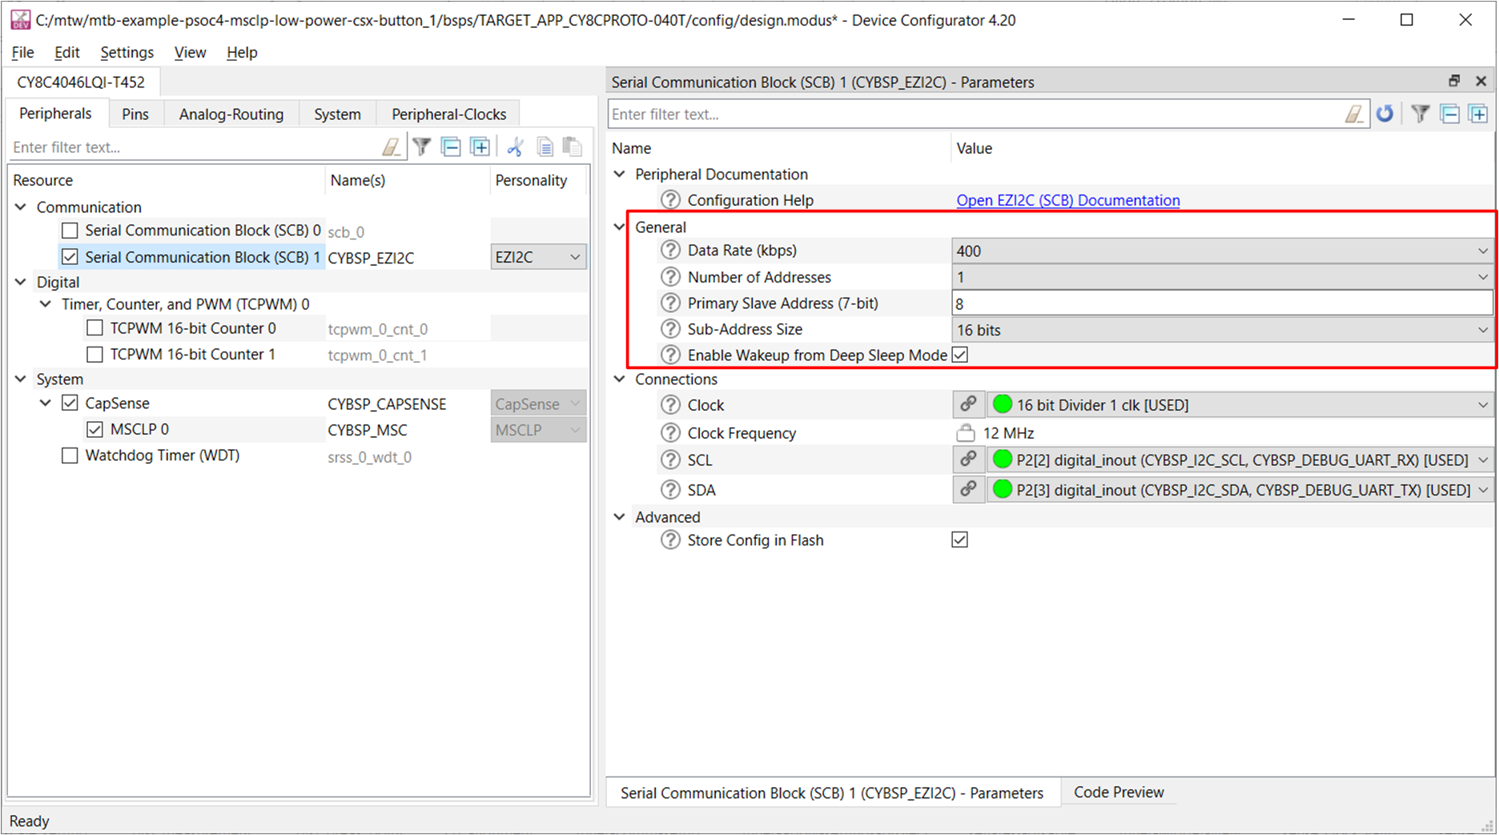This screenshot has width=1499, height=835.
Task: Show help for Sub-Address Size
Action: coord(670,329)
